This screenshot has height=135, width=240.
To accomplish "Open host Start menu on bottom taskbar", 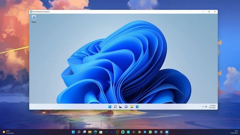I will tap(73, 132).
